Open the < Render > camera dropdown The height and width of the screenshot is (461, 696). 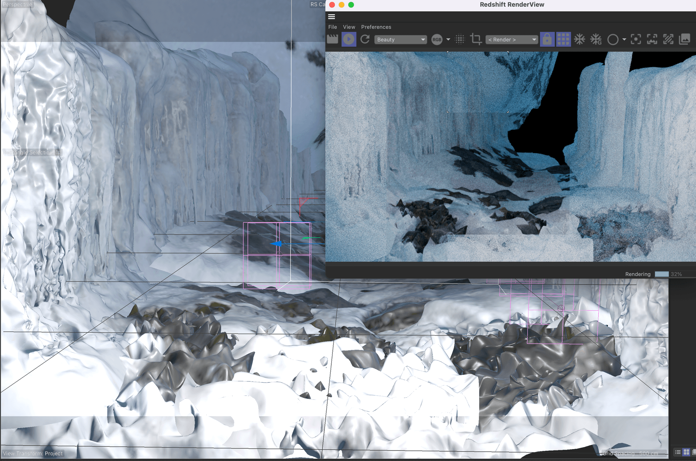tap(511, 39)
